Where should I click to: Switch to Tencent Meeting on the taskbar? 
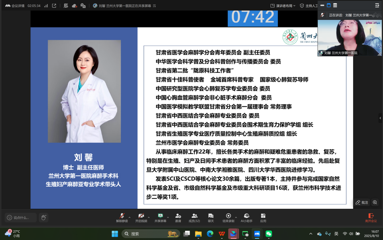click(x=257, y=234)
